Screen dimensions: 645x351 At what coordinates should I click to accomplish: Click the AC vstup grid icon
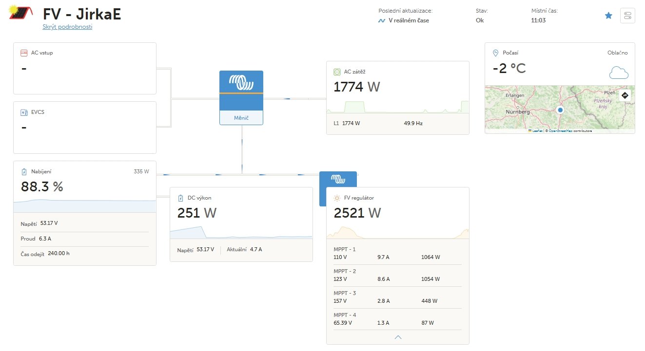coord(23,53)
